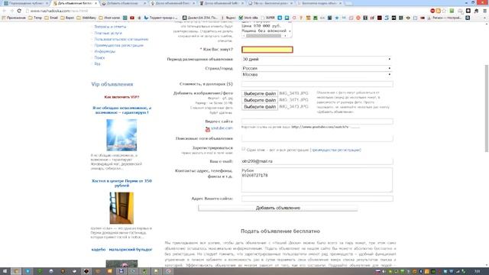Click Выберите файл button beside IMG_3470.JPG
This screenshot has width=489, height=275.
[x=260, y=93]
